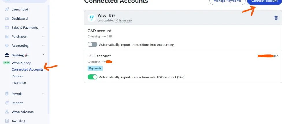Expand the Sales & Payments menu chevron
Screen dimensions: 296x124
[43, 28]
